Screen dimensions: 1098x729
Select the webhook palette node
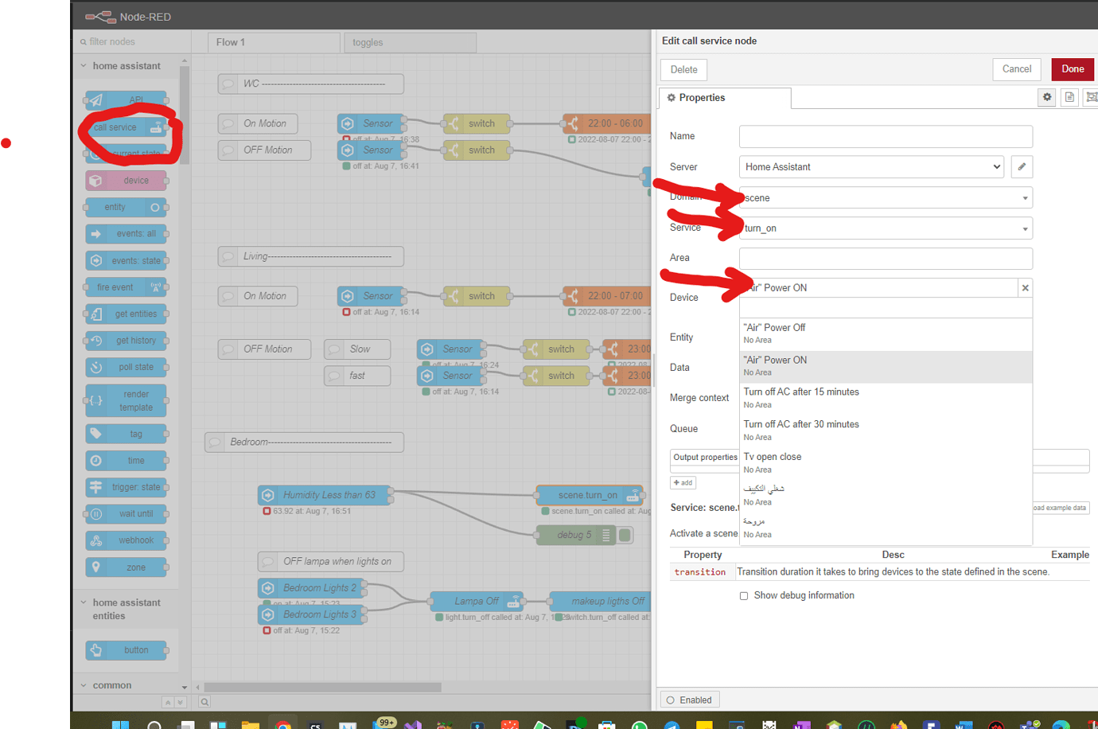[x=127, y=540]
